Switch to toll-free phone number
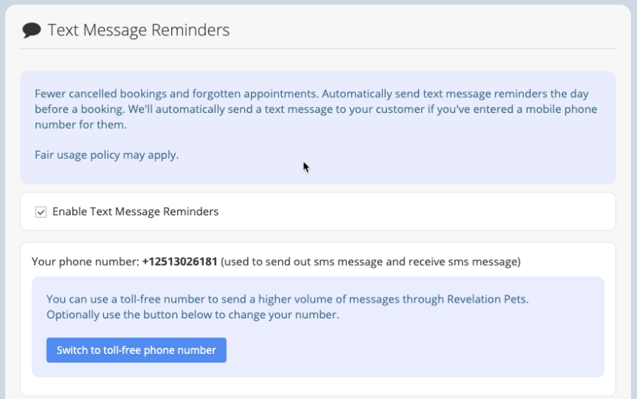The width and height of the screenshot is (637, 399). point(136,350)
